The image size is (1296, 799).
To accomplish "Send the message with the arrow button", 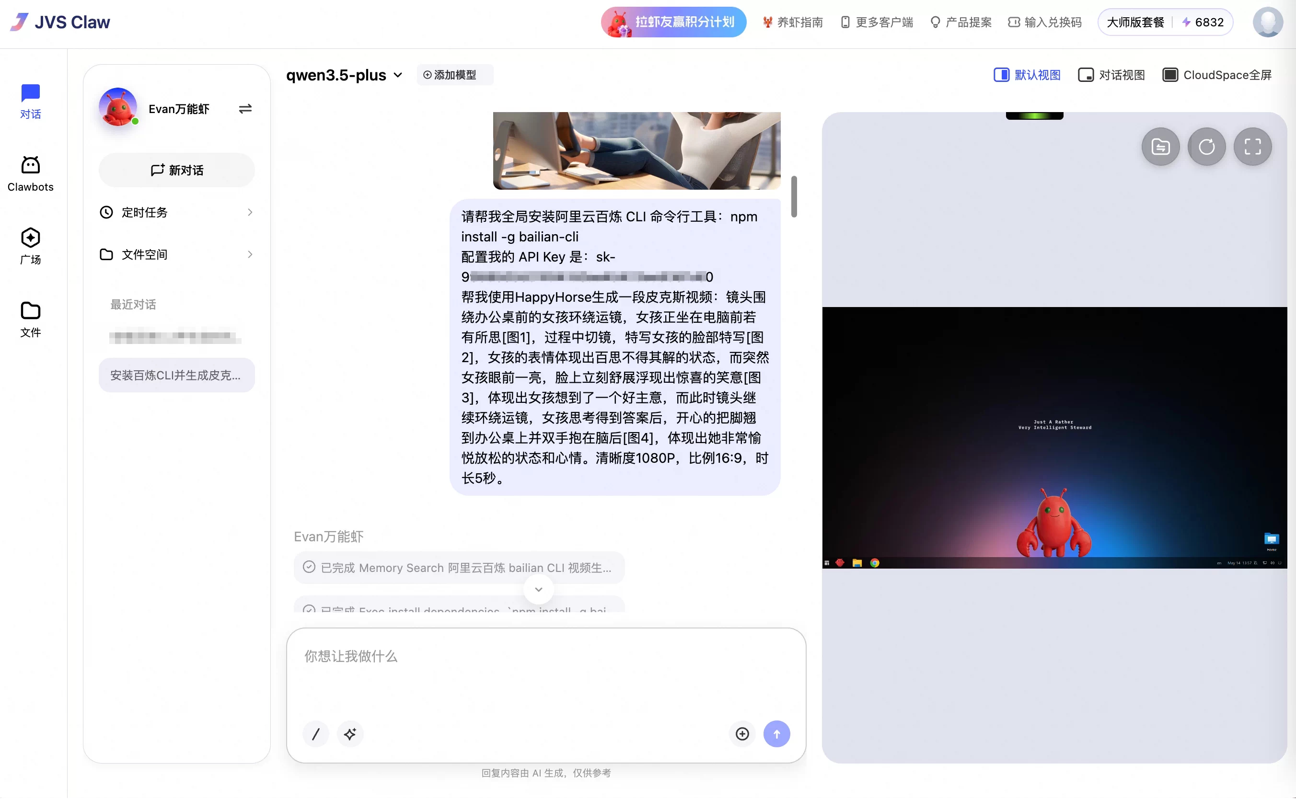I will pyautogui.click(x=777, y=734).
